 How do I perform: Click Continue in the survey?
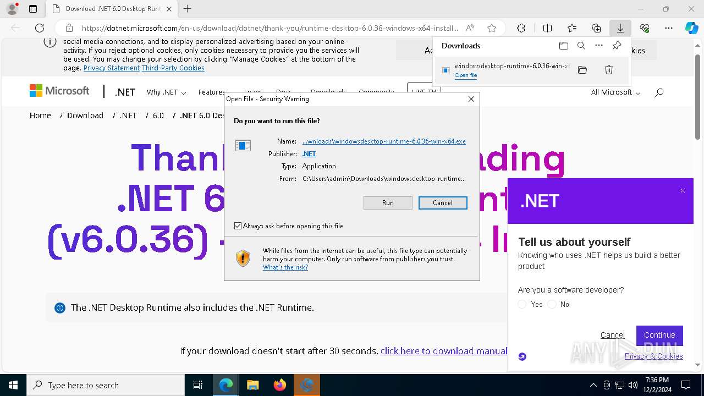(659, 335)
